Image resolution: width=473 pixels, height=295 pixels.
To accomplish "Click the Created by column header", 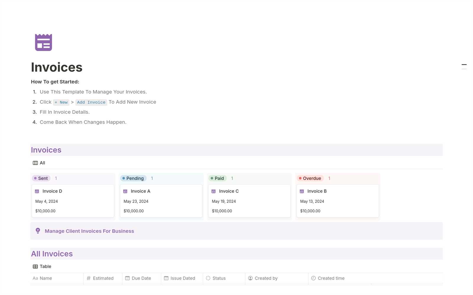I will 277,278.
